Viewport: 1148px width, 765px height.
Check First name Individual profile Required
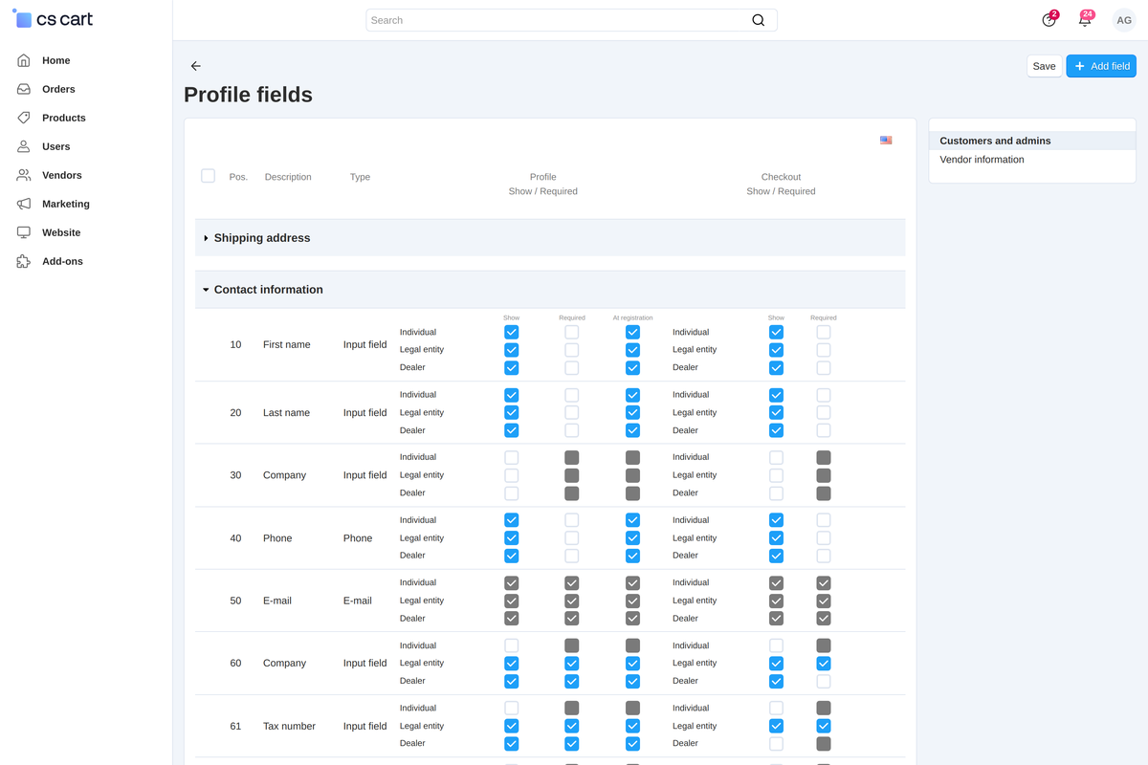(571, 332)
